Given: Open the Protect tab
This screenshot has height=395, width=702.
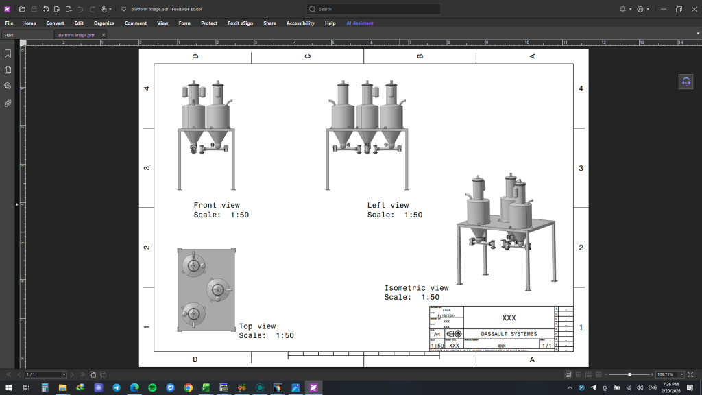Looking at the screenshot, I should coord(209,23).
